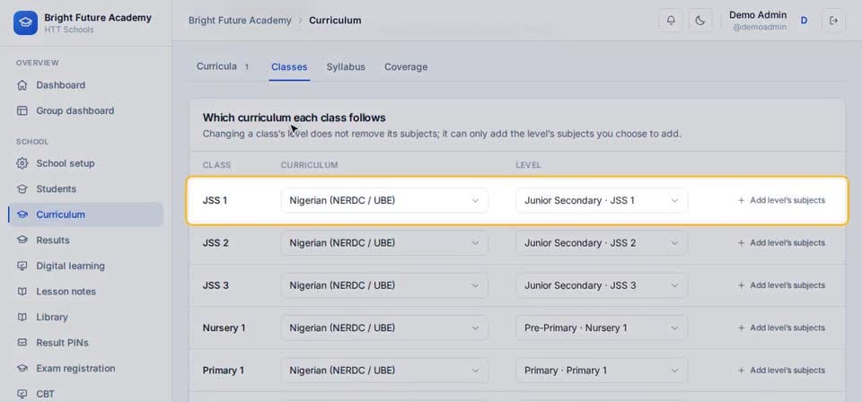Image resolution: width=862 pixels, height=402 pixels.
Task: Open Exam registration section label
Action: click(x=75, y=369)
